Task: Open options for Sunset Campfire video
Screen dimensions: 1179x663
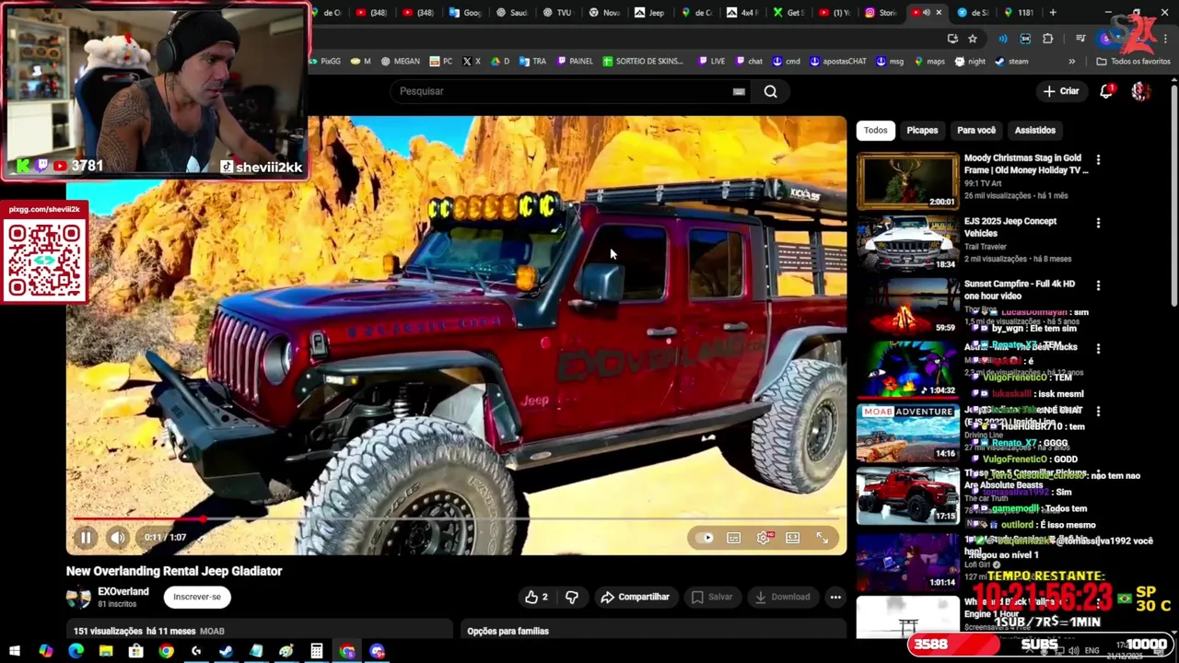Action: click(1098, 285)
